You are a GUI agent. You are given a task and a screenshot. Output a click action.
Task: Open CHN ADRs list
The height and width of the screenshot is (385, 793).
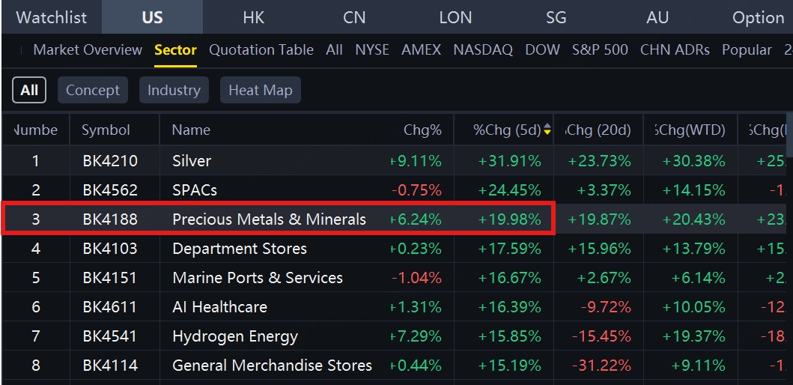coord(675,50)
